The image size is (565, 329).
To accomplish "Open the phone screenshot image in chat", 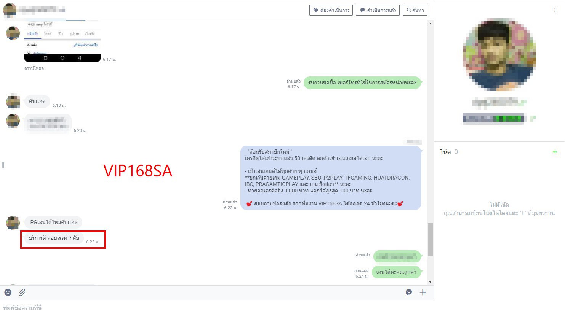I will pos(62,41).
